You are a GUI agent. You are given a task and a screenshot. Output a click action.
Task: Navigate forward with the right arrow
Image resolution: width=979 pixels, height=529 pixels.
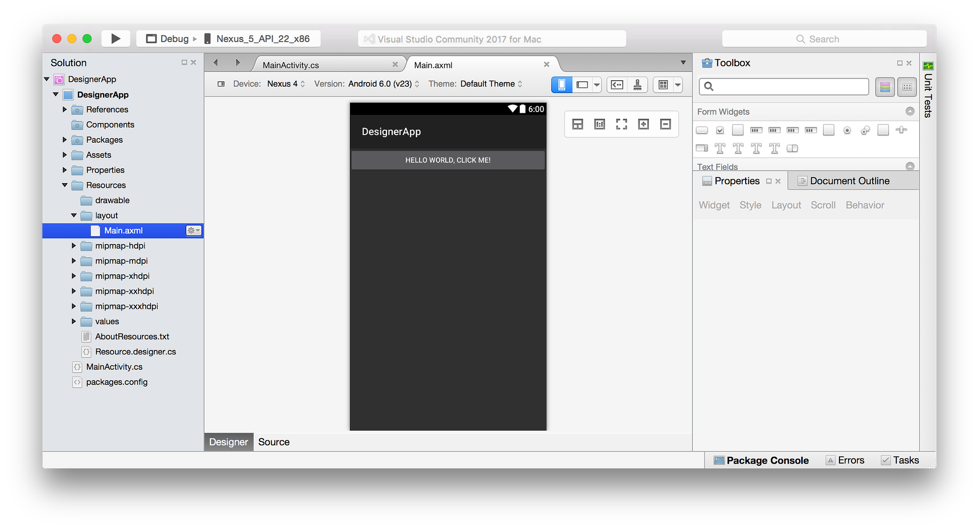tap(238, 63)
